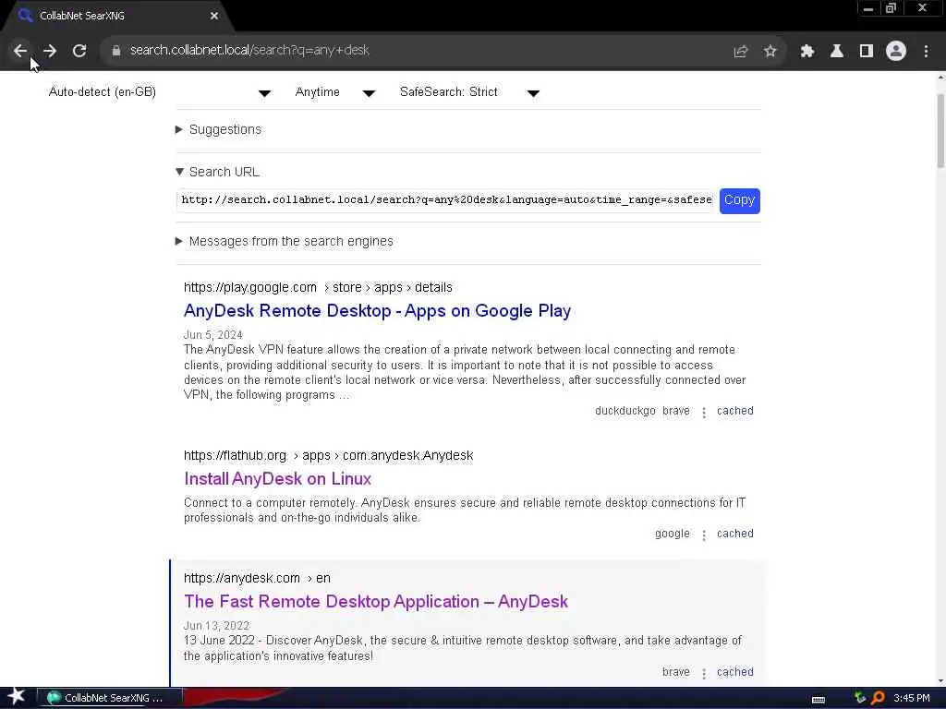The height and width of the screenshot is (709, 946).
Task: Open the Extensions puzzle icon
Action: [807, 52]
